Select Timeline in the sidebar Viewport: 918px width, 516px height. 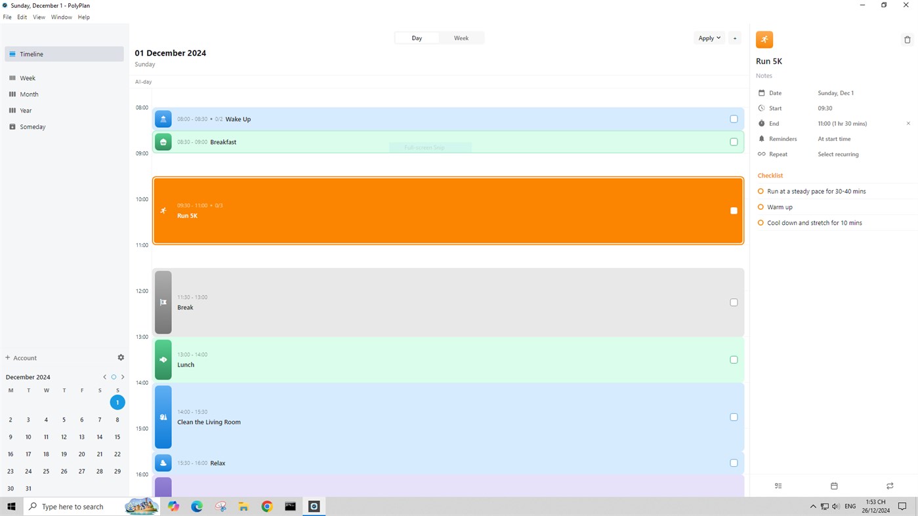[x=64, y=54]
